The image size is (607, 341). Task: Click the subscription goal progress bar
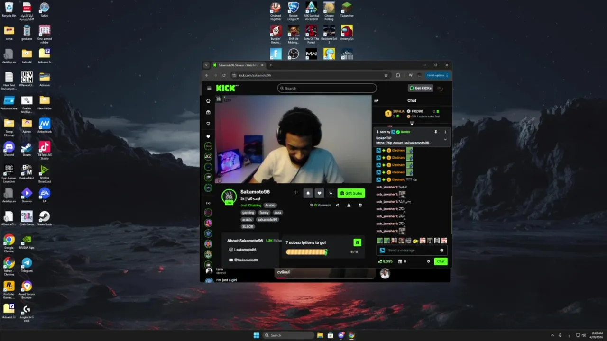click(x=307, y=252)
